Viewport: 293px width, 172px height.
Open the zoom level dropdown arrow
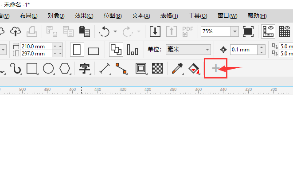point(235,31)
